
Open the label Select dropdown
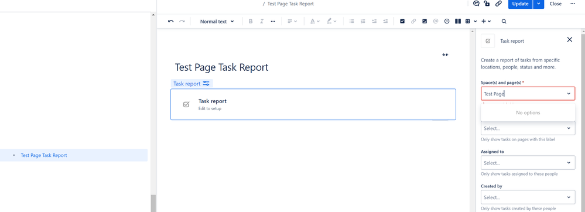point(528,128)
